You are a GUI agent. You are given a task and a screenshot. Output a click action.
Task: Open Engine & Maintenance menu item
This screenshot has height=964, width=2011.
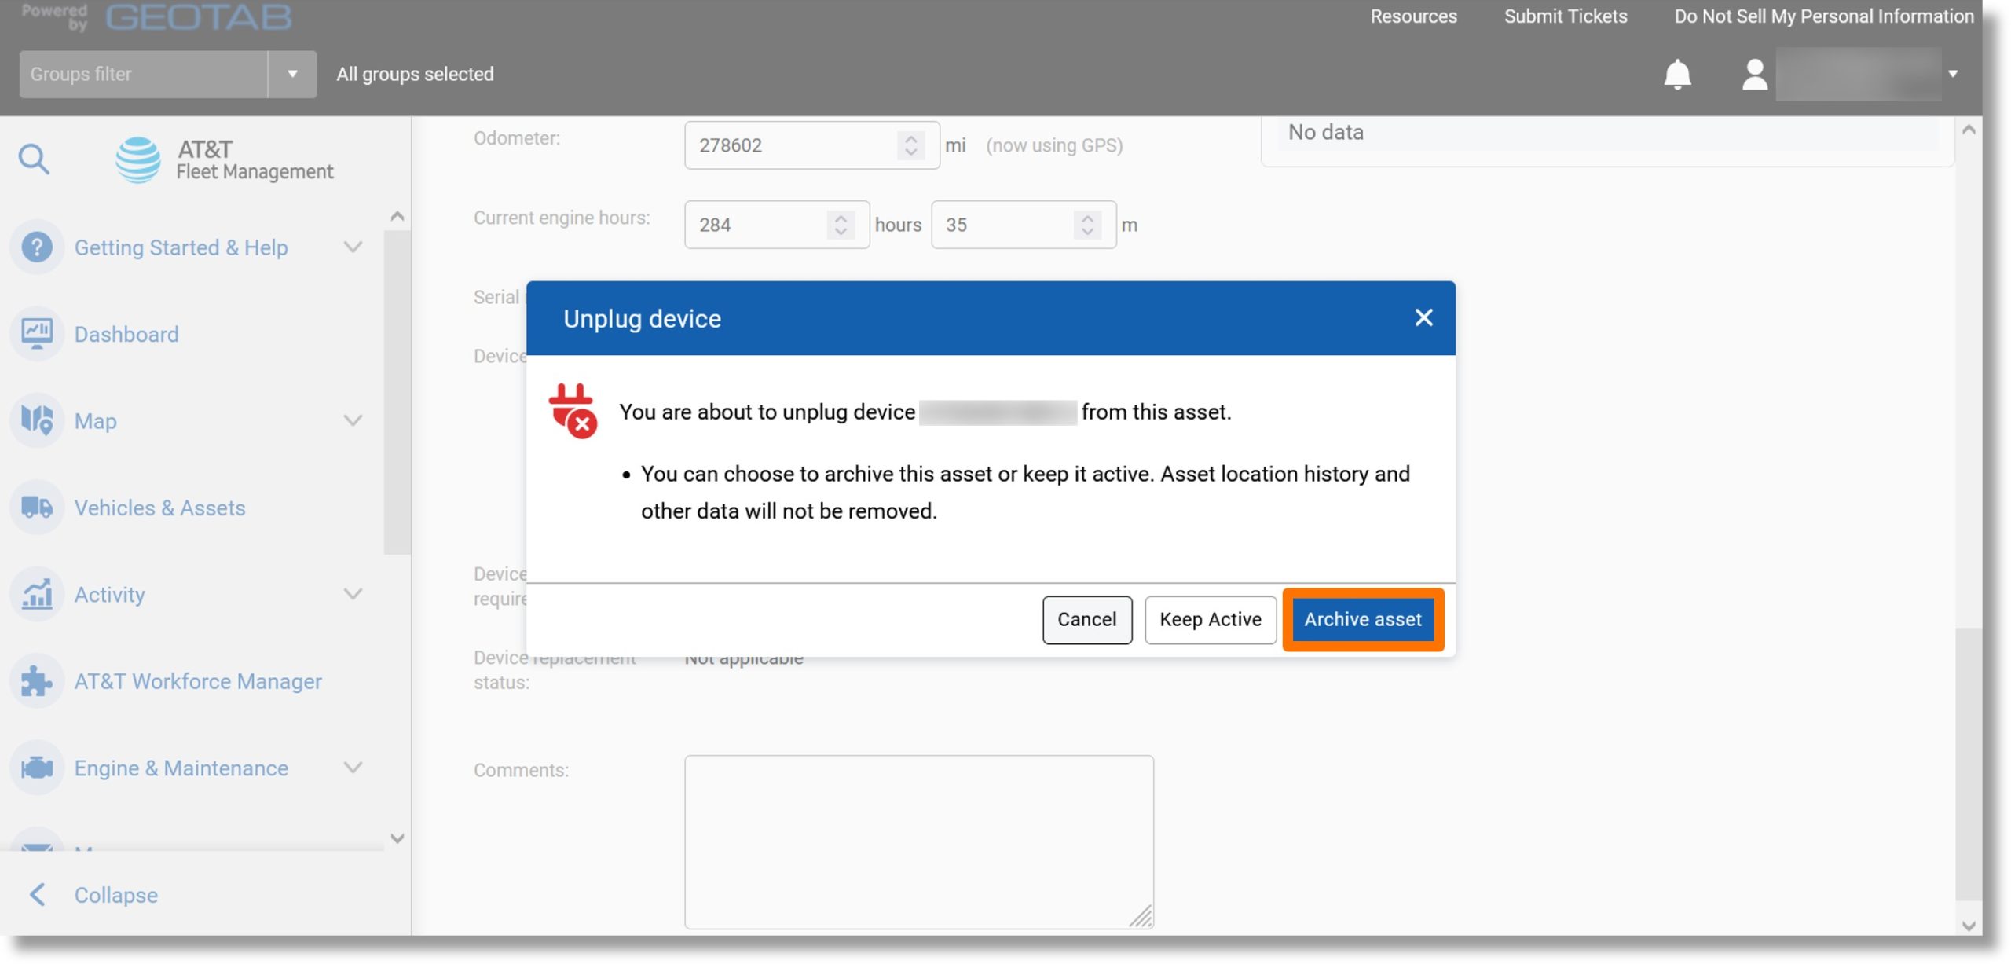coord(181,768)
